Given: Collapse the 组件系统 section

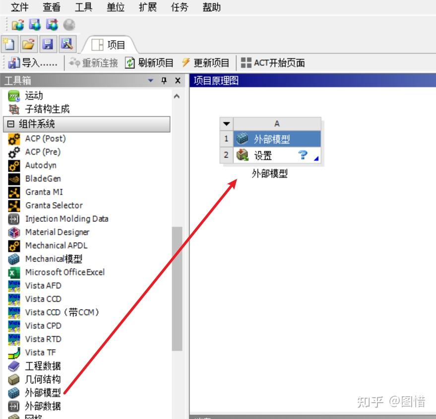Looking at the screenshot, I should coord(10,124).
